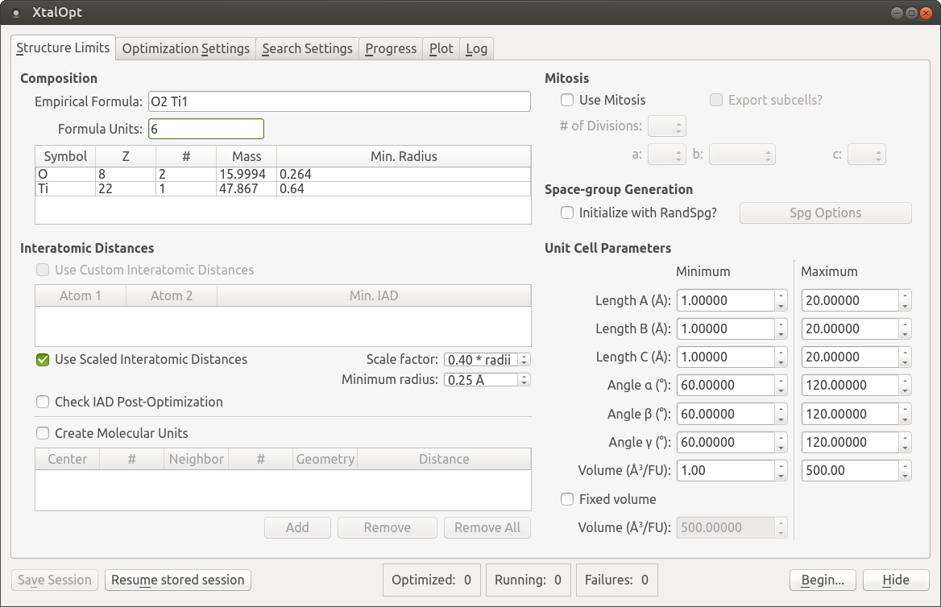Click the minimum Length C stepper arrows

[781, 357]
